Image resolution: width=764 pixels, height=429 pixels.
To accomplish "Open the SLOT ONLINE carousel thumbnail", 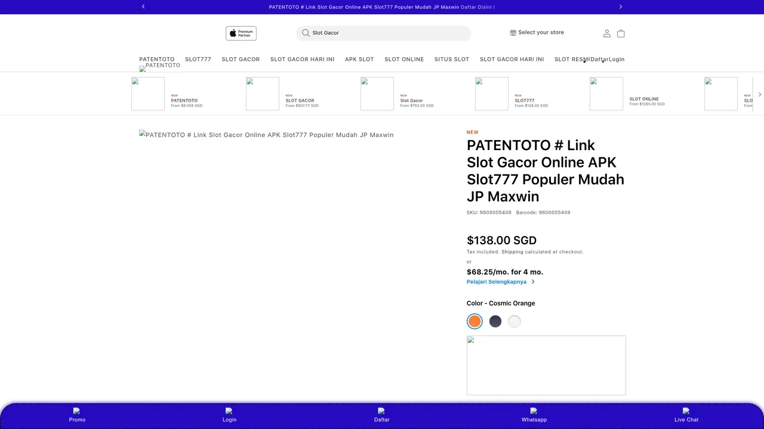I will tap(606, 94).
